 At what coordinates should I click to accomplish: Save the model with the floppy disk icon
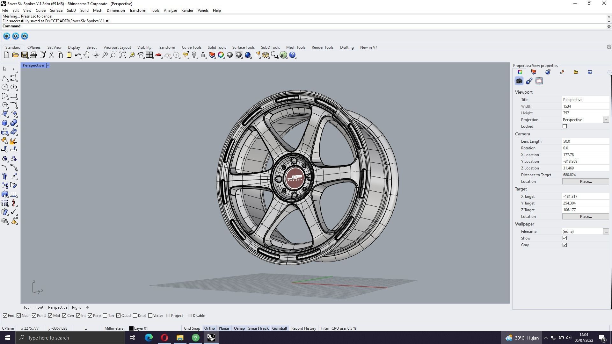click(x=24, y=55)
